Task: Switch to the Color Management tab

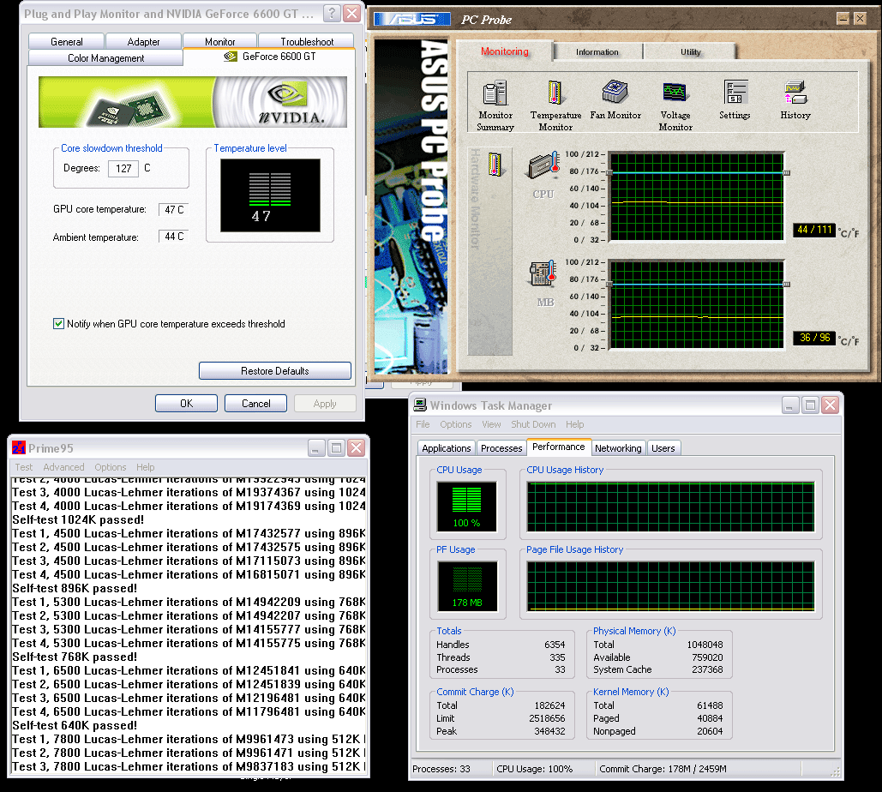Action: click(x=105, y=58)
